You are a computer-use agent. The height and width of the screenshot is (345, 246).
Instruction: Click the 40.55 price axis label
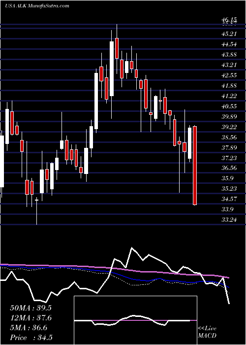[229, 106]
